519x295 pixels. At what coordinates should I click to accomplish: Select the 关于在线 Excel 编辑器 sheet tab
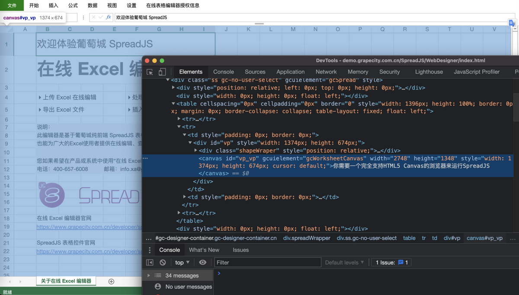click(x=66, y=281)
